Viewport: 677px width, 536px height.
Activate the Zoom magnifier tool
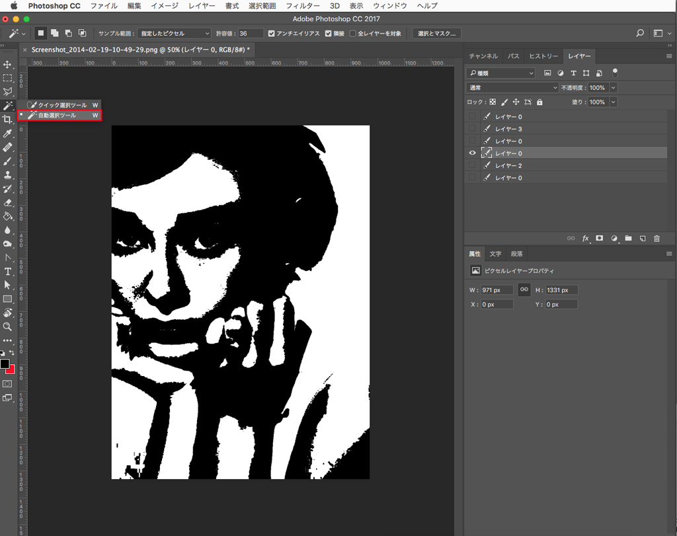pos(8,326)
